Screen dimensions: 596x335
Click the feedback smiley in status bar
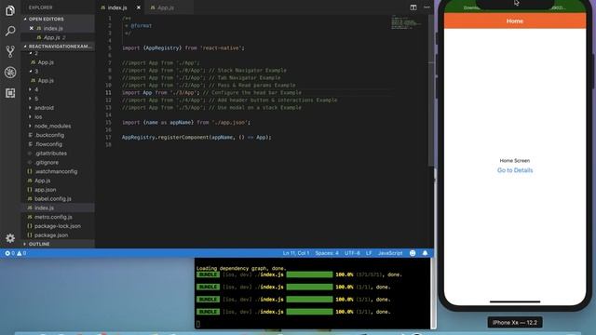pyautogui.click(x=413, y=253)
